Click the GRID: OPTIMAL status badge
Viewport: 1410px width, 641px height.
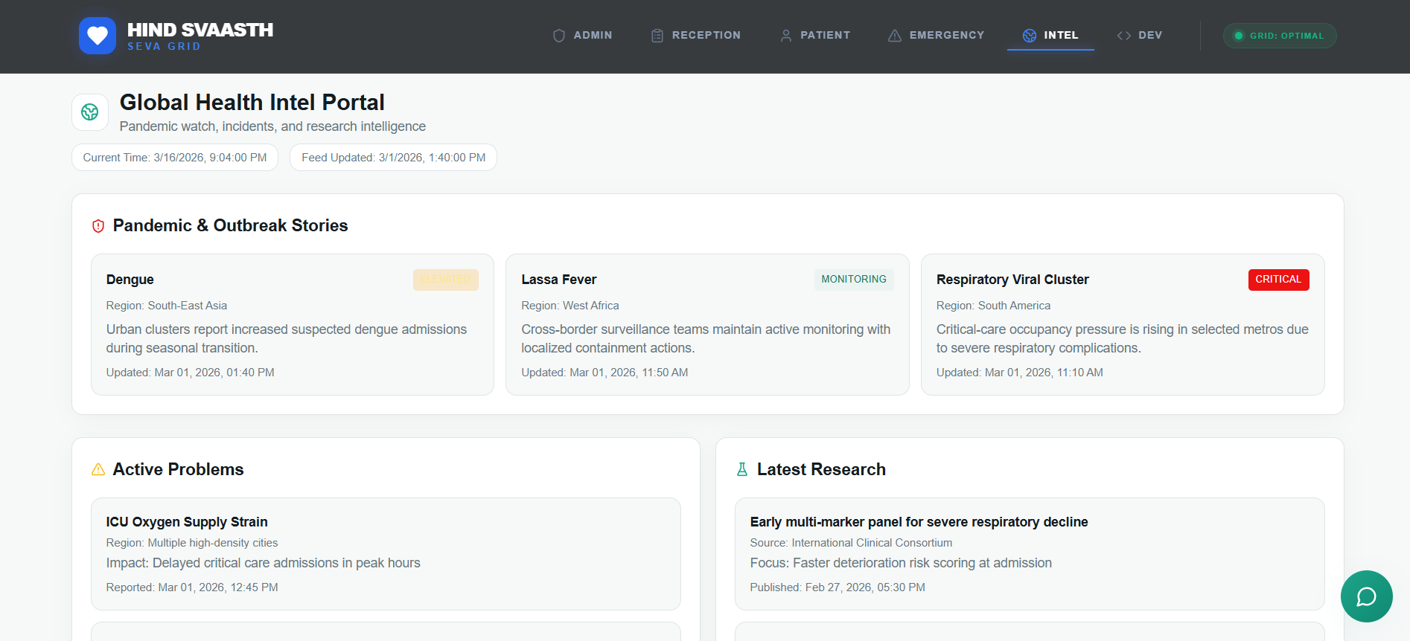pyautogui.click(x=1280, y=36)
